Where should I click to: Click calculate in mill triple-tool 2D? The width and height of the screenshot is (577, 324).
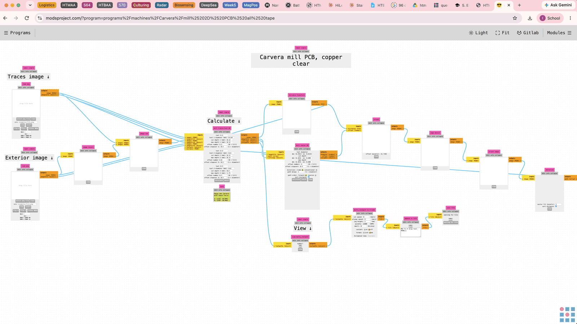219,180
